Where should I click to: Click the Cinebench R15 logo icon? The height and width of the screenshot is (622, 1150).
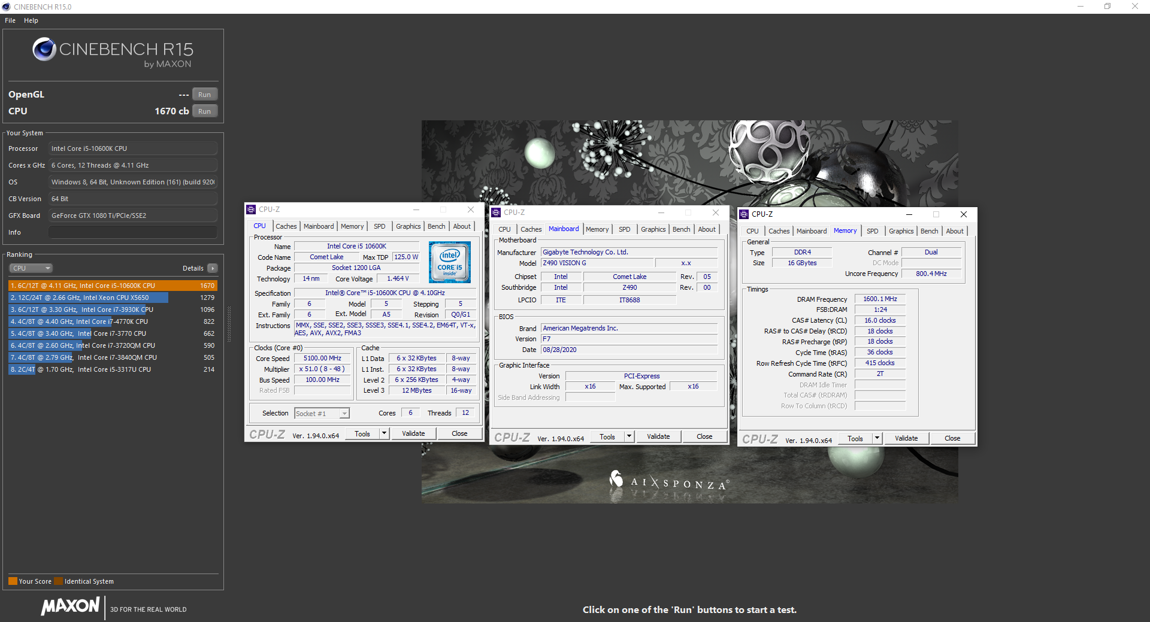click(44, 49)
